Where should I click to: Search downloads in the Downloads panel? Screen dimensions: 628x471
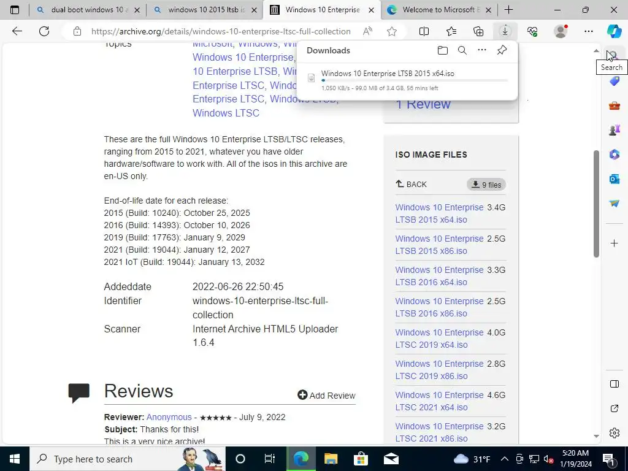(462, 50)
